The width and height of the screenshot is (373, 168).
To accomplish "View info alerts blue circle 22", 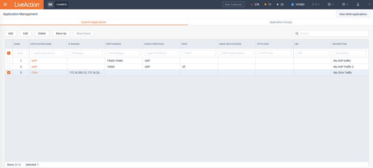I will tap(280, 4).
